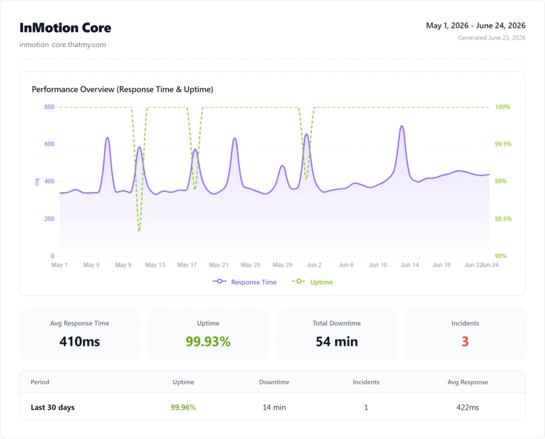Click the Jun 10 x-axis label
This screenshot has height=439, width=545.
click(378, 265)
